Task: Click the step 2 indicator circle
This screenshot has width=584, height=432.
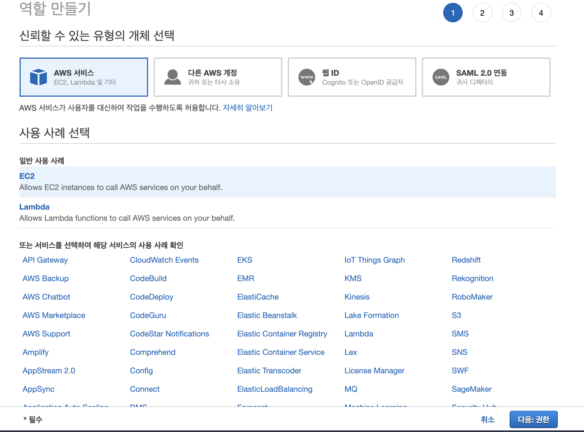Action: (x=483, y=12)
